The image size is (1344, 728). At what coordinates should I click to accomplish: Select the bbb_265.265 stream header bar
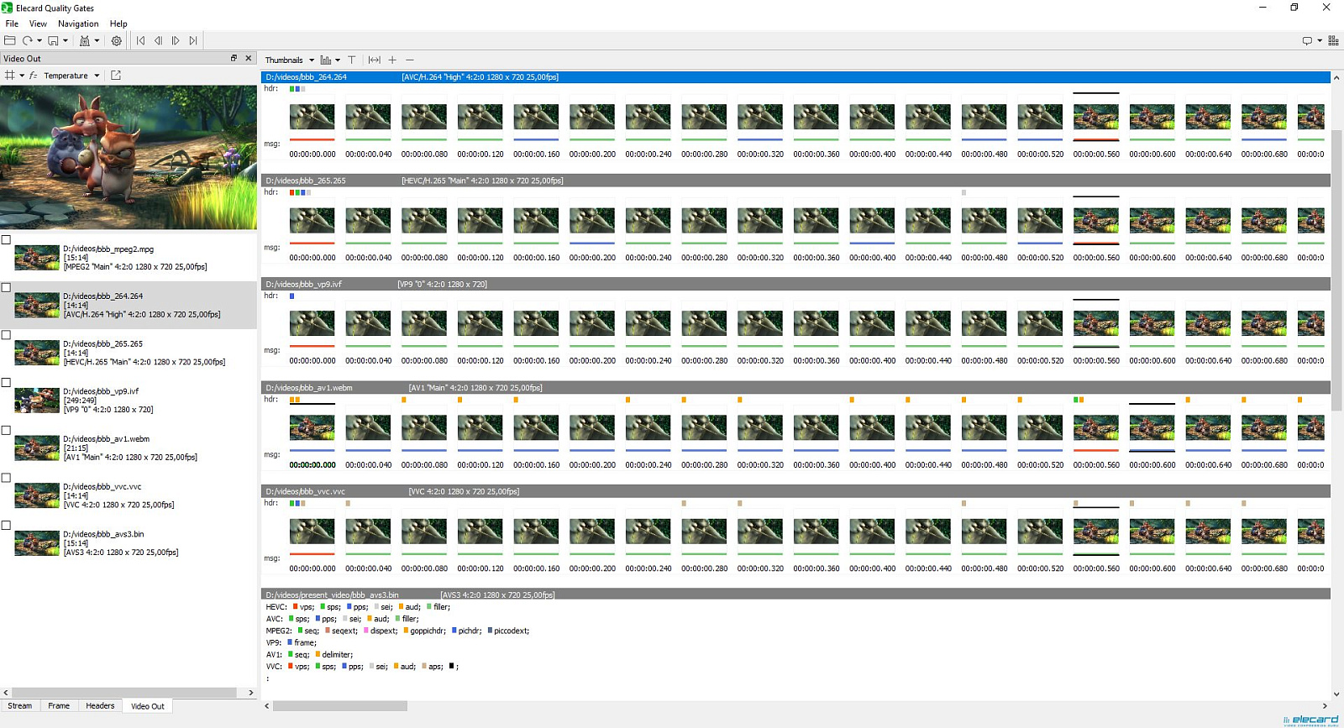(795, 181)
